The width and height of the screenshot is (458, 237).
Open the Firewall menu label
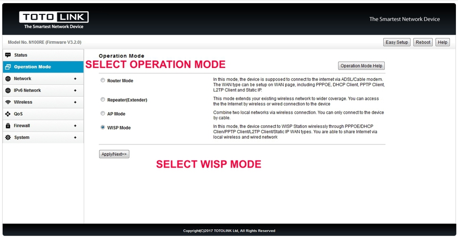click(x=22, y=126)
